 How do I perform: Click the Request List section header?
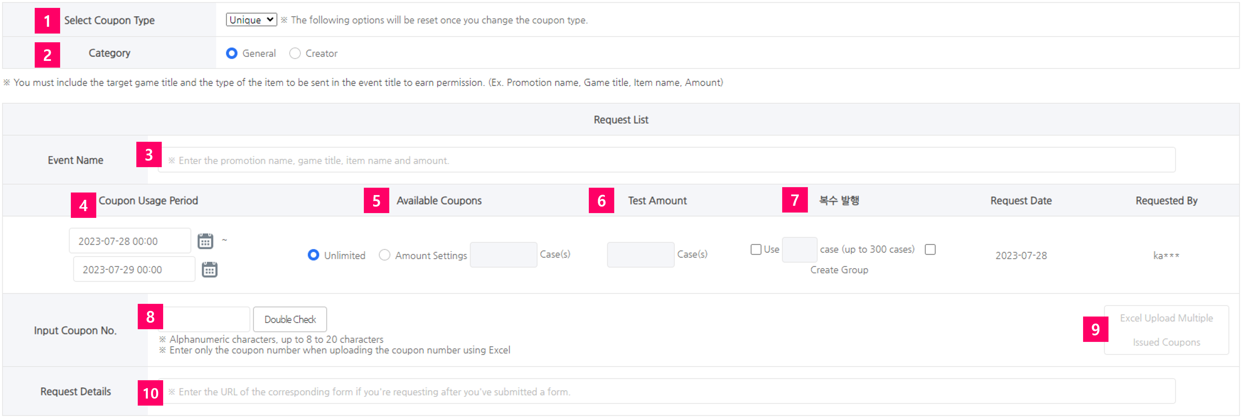point(621,120)
